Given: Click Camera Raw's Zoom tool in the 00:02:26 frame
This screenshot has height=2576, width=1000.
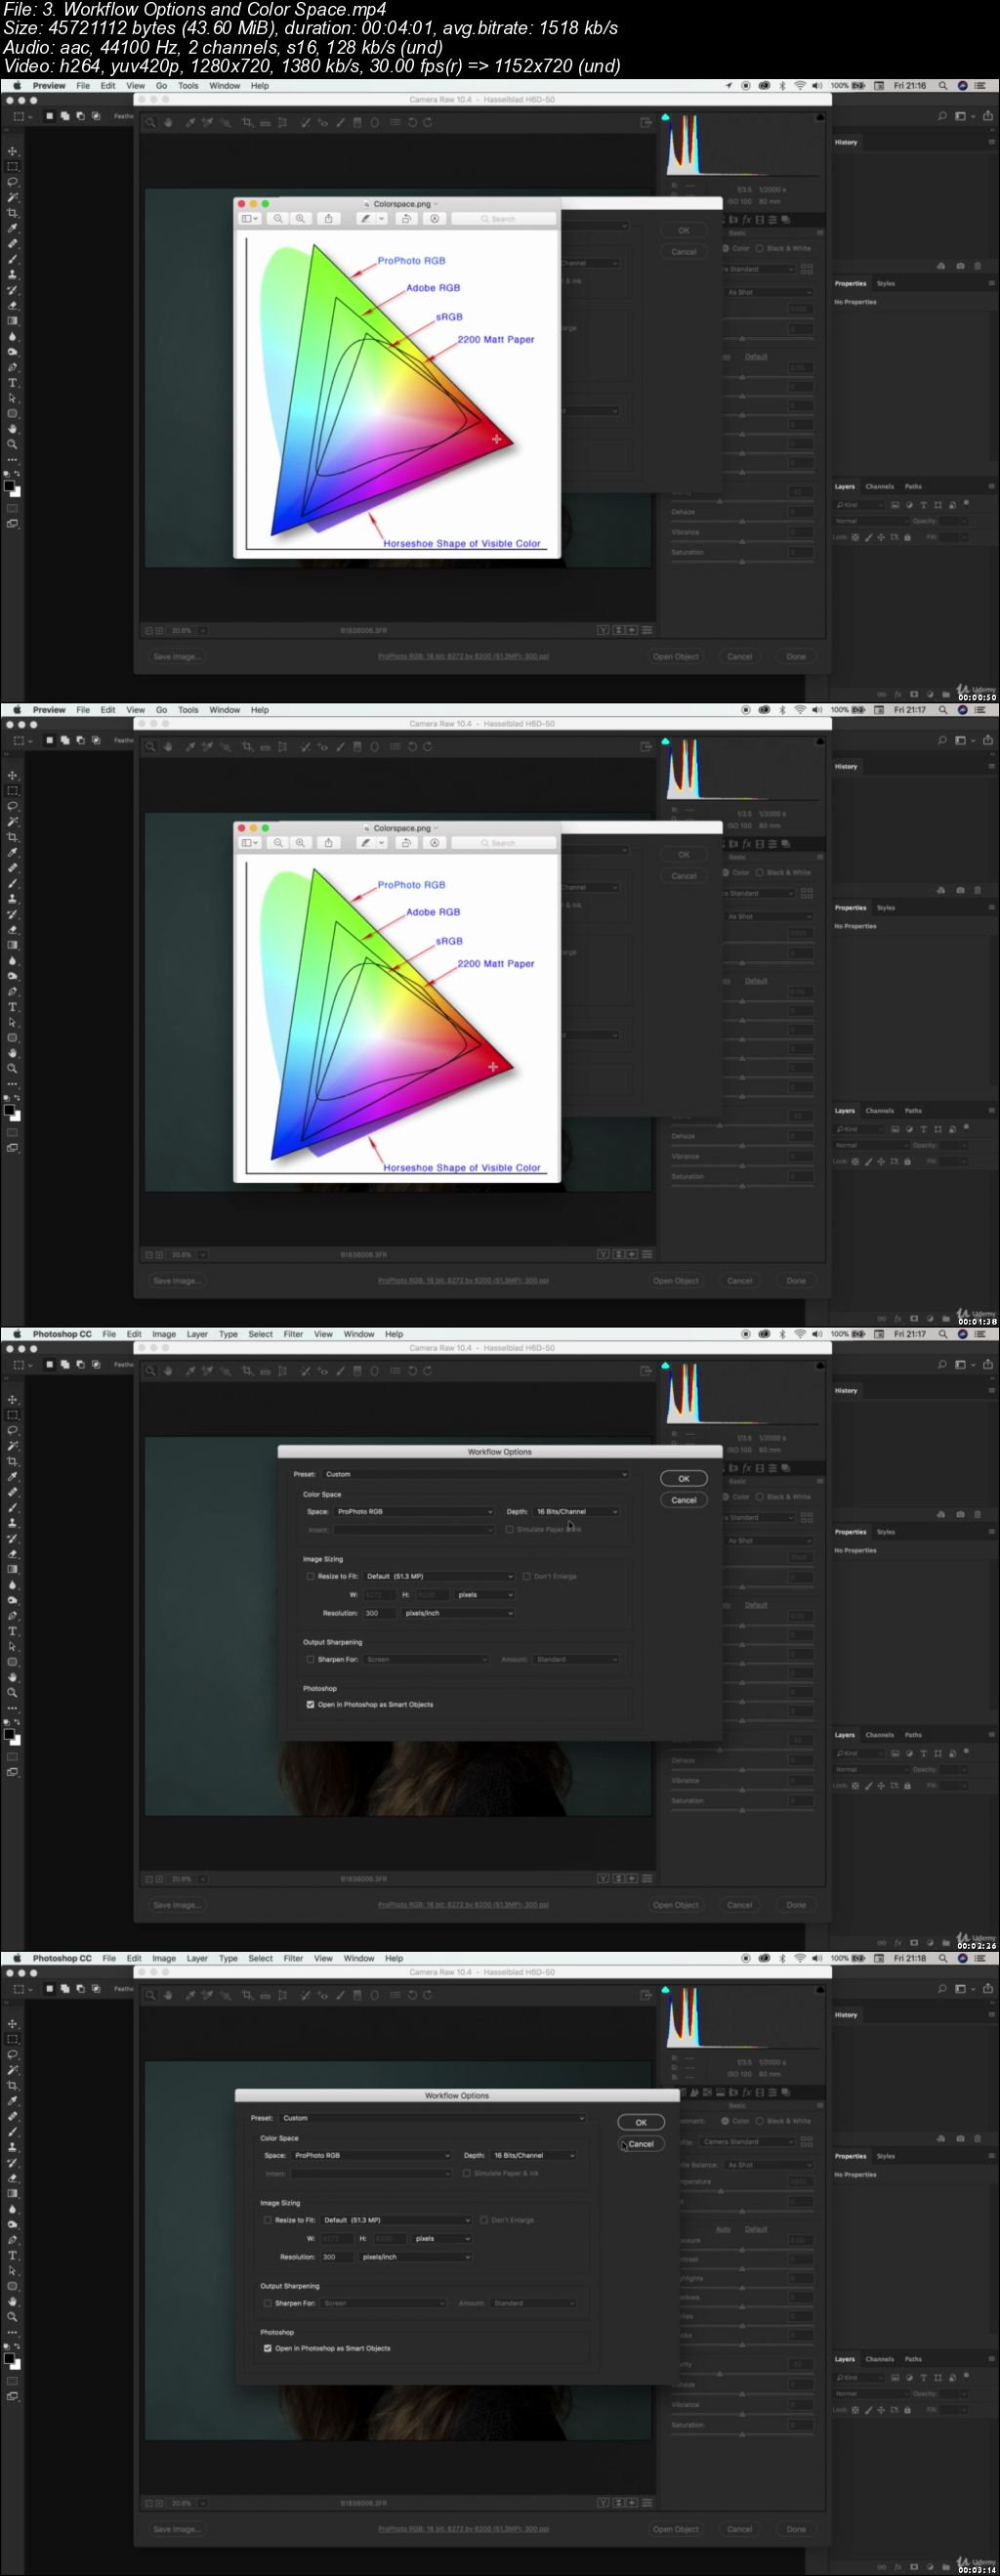Looking at the screenshot, I should [x=151, y=1371].
